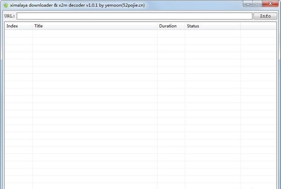Sort by the Index column header

[18, 26]
